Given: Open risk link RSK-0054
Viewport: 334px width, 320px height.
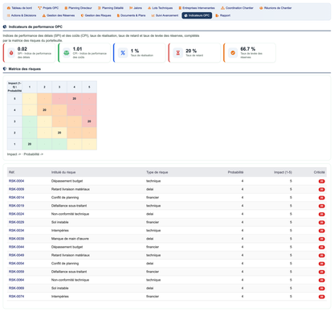Looking at the screenshot, I should [x=16, y=264].
